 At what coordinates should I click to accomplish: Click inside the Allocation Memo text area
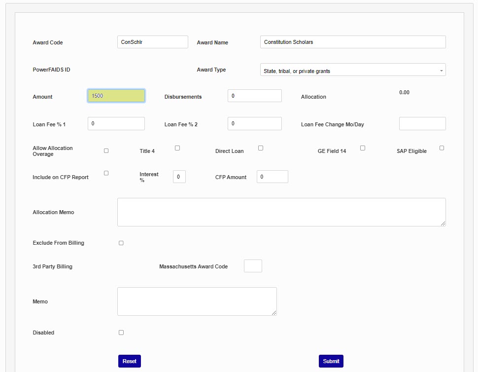(x=281, y=212)
